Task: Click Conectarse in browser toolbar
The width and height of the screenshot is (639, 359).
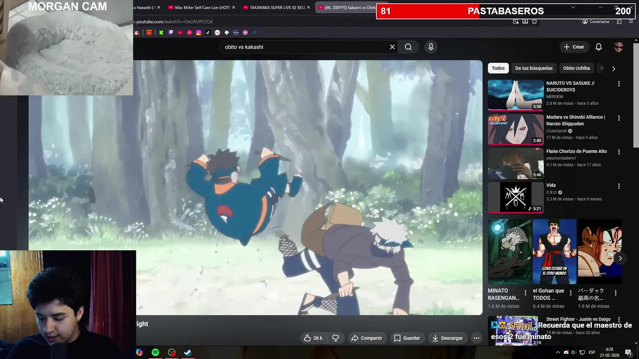Action: pyautogui.click(x=596, y=21)
